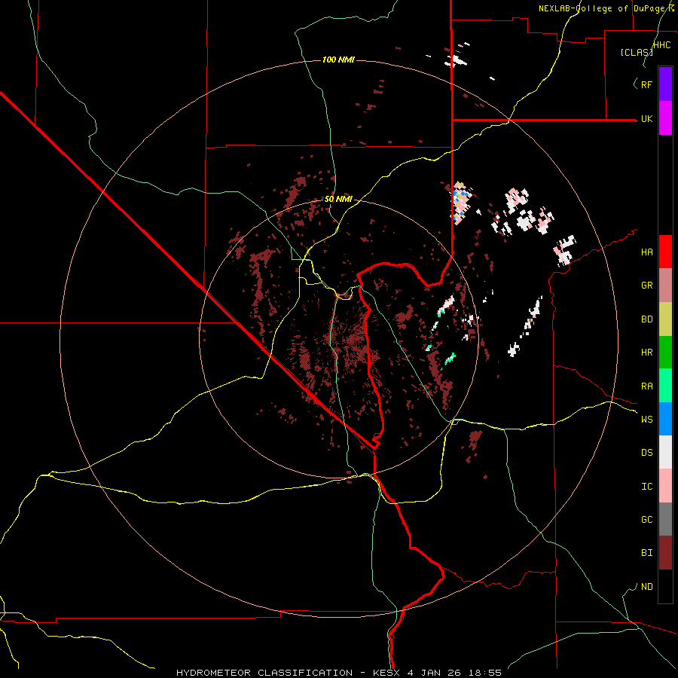Click the DS legend label
The image size is (678, 678).
point(646,453)
